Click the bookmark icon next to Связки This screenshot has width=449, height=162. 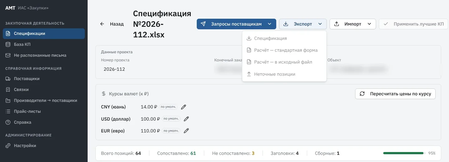coord(8,90)
